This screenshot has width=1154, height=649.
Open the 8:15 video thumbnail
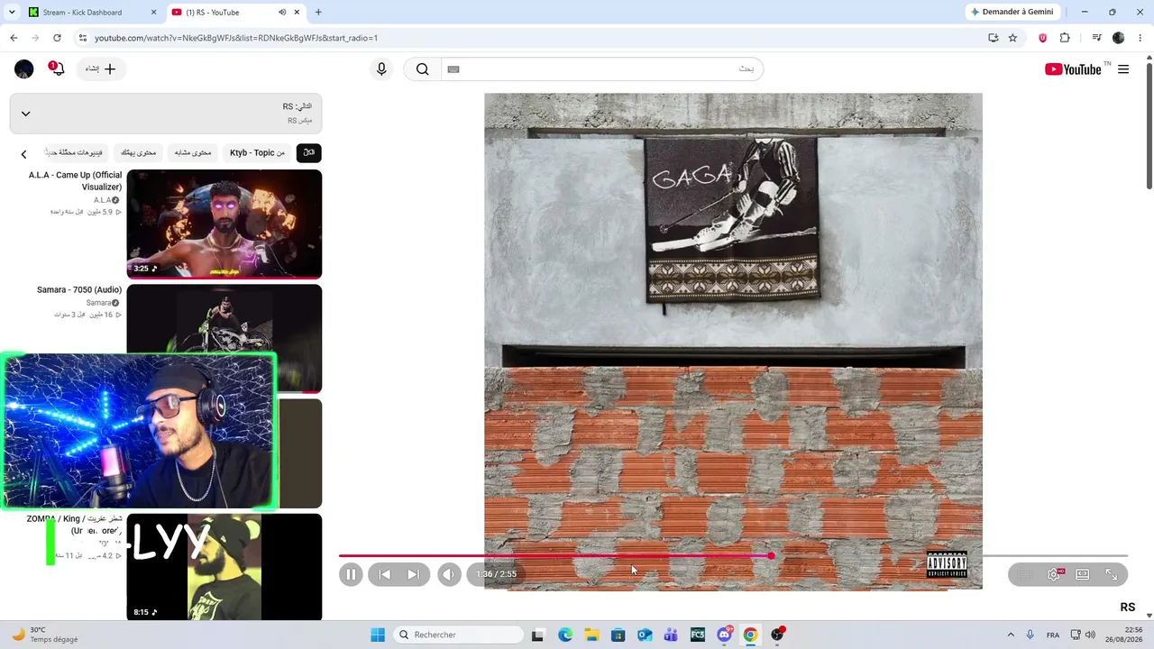point(224,567)
